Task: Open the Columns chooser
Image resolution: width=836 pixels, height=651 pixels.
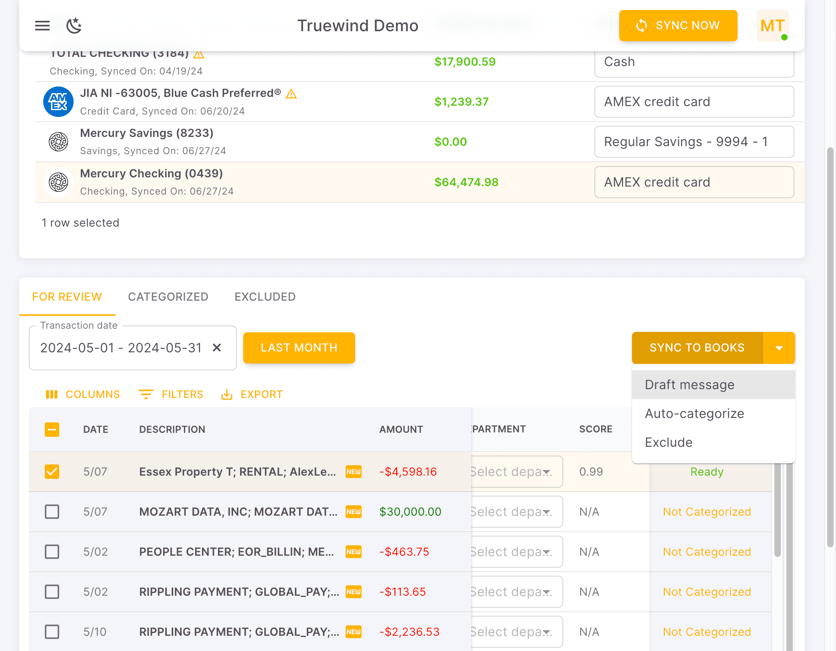Action: point(83,394)
